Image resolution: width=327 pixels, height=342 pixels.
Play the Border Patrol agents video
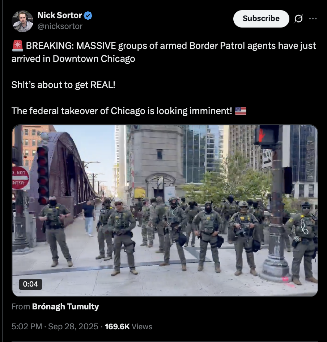pyautogui.click(x=165, y=211)
